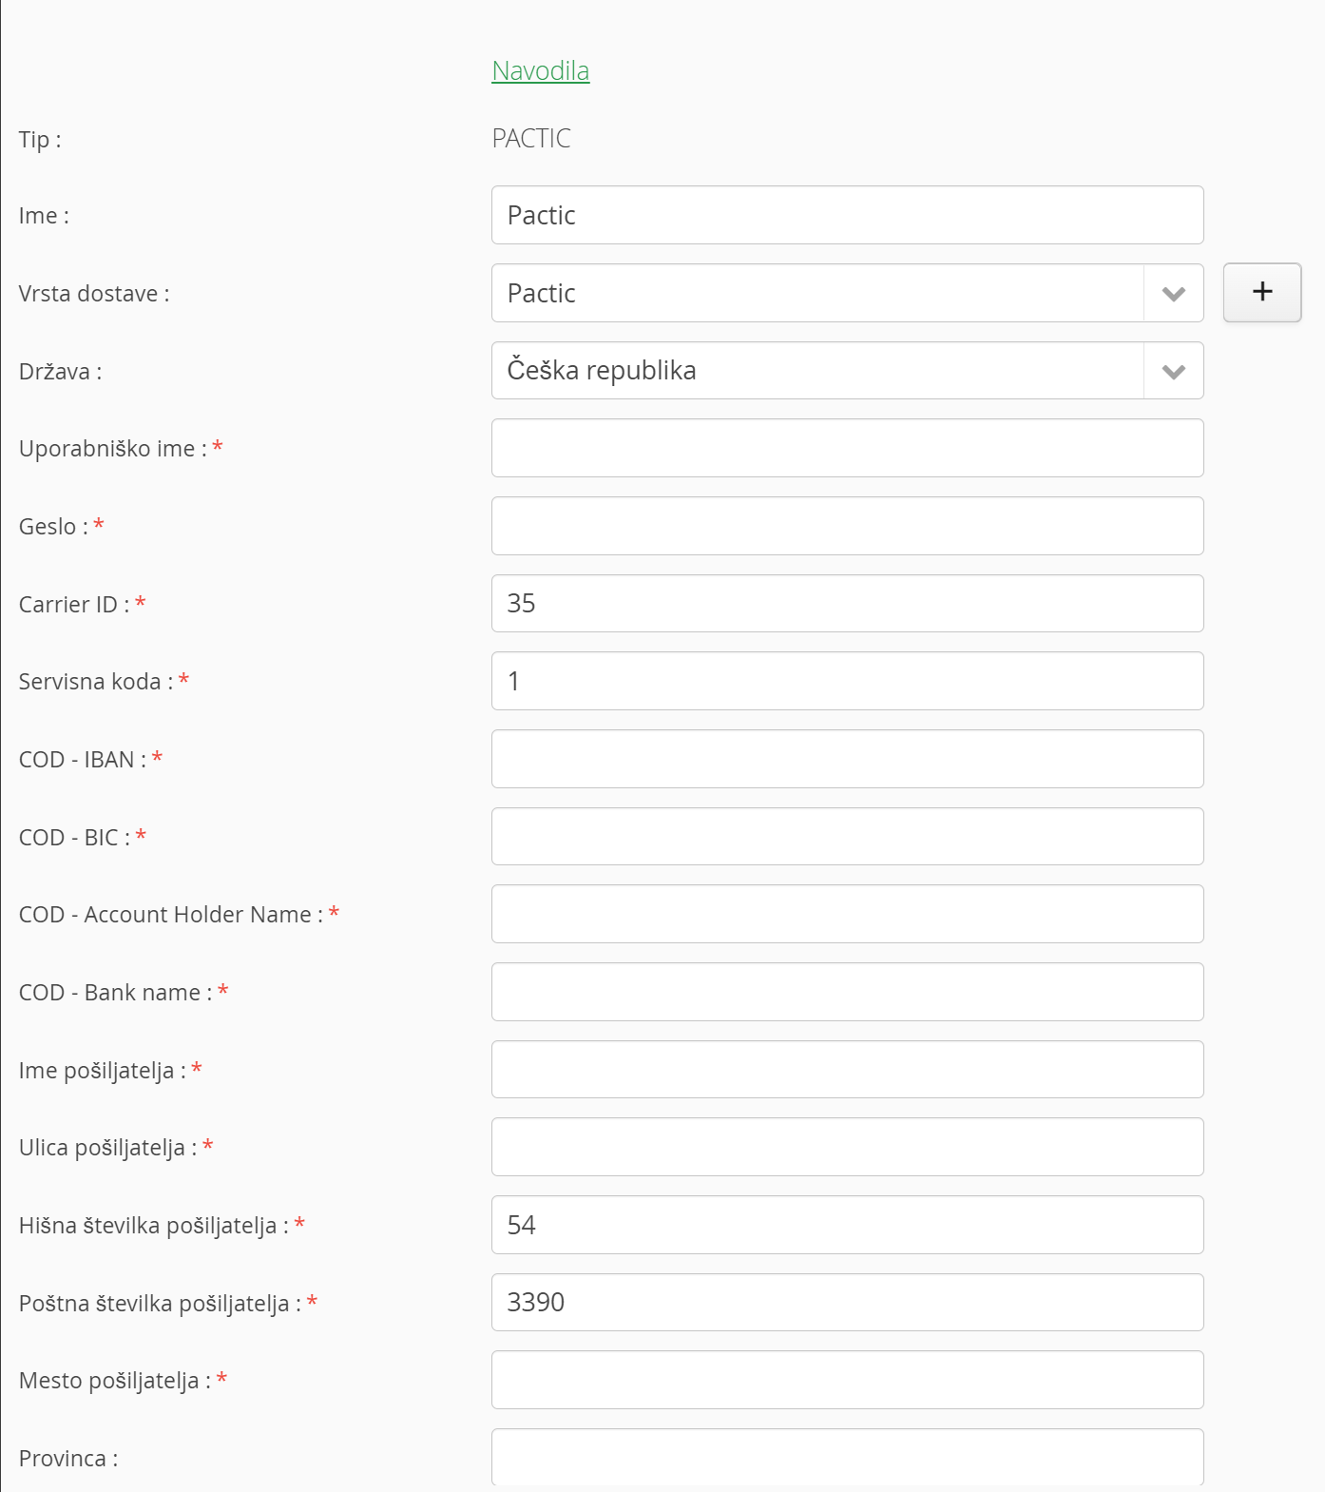Click the Ime input field containing Pactic
Viewport: 1325px width, 1492px height.
pos(847,215)
